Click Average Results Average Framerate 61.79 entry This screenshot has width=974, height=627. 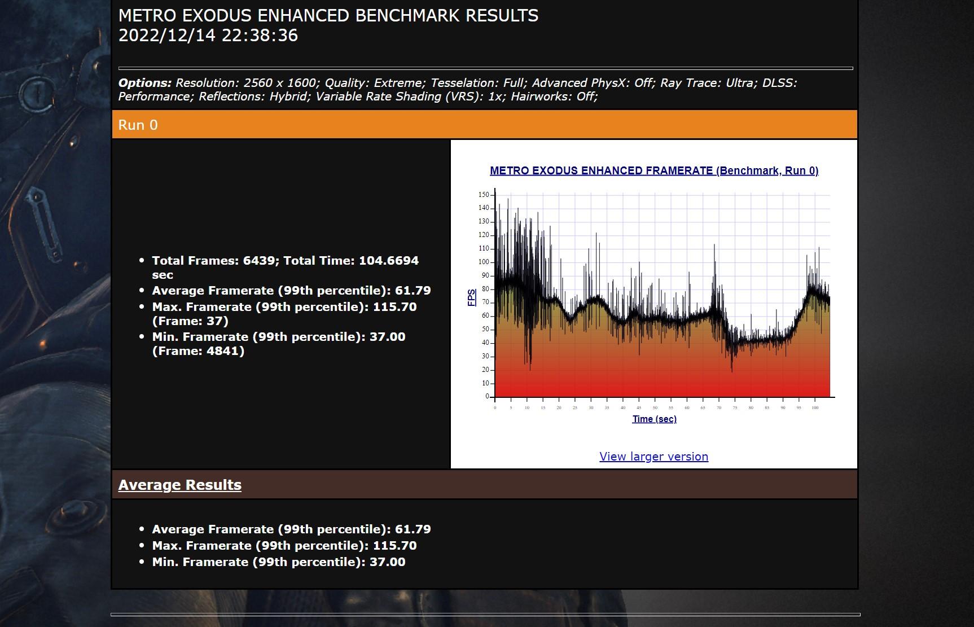(291, 529)
